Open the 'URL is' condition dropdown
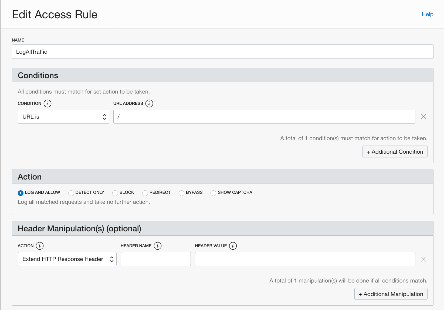The width and height of the screenshot is (444, 310). [x=63, y=117]
